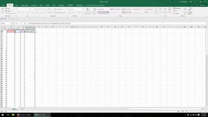Image resolution: width=208 pixels, height=117 pixels.
Task: Click the Font Color icon
Action: pos(36,13)
